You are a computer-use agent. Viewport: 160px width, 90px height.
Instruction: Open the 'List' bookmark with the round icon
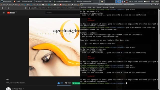point(44,4)
